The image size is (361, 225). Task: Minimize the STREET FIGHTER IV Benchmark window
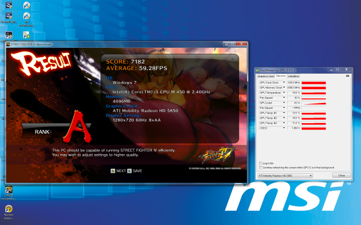226,44
